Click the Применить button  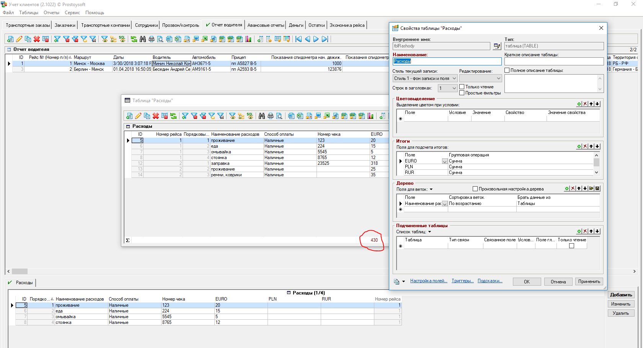click(x=589, y=281)
